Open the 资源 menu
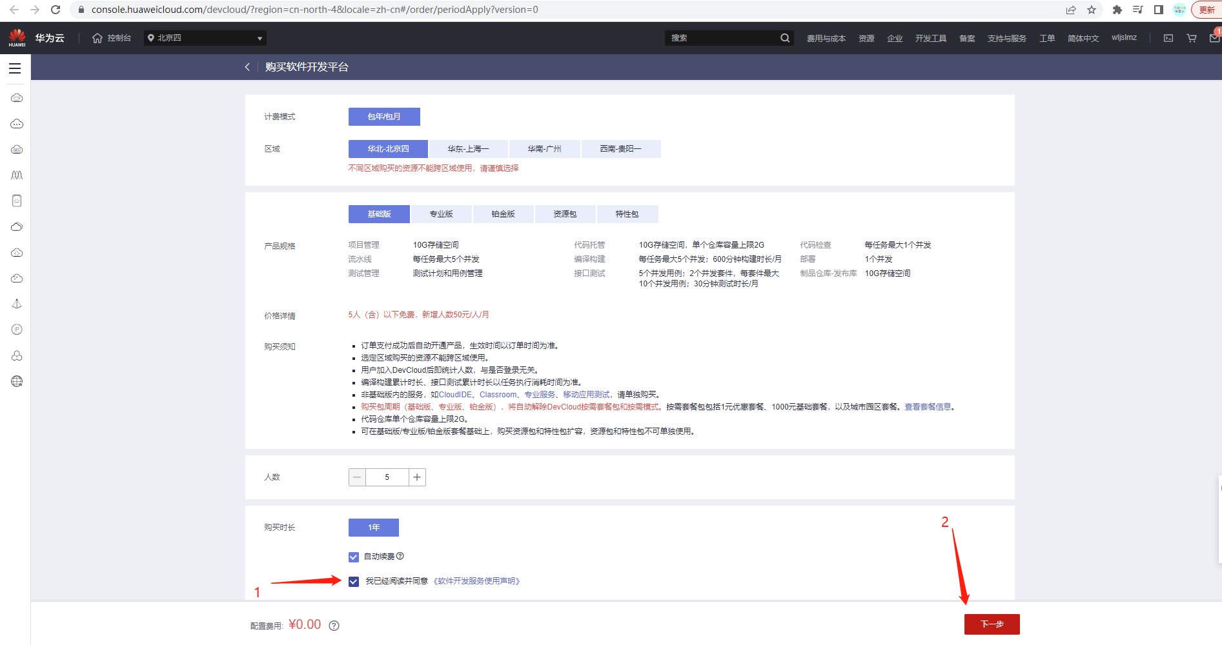Screen dimensions: 1222x645 pos(866,38)
